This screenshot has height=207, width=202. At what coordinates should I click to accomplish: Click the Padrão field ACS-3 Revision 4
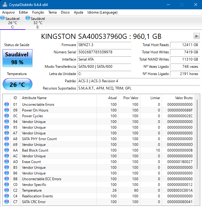(x=139, y=81)
